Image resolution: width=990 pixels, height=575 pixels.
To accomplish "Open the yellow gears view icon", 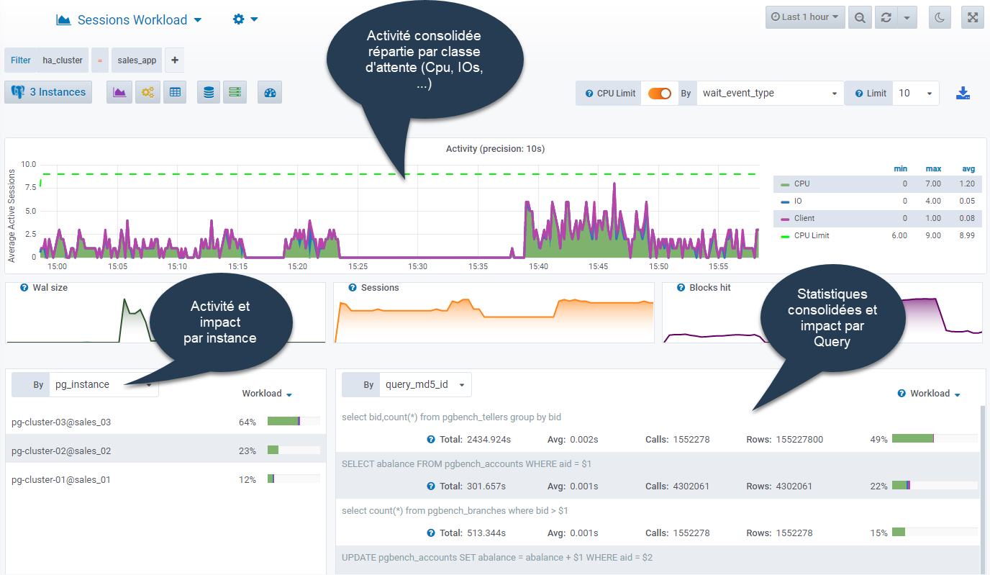I will pyautogui.click(x=147, y=92).
